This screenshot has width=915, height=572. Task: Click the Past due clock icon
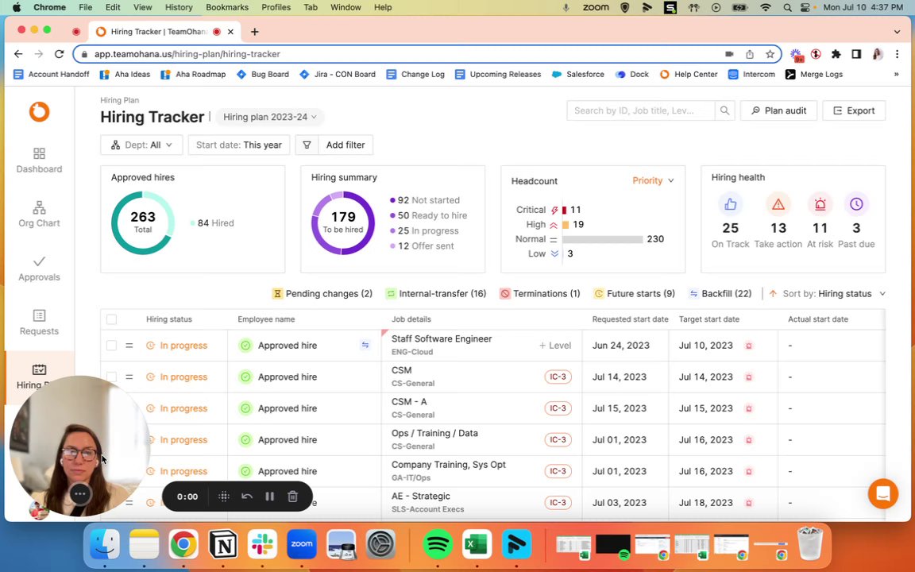tap(856, 204)
